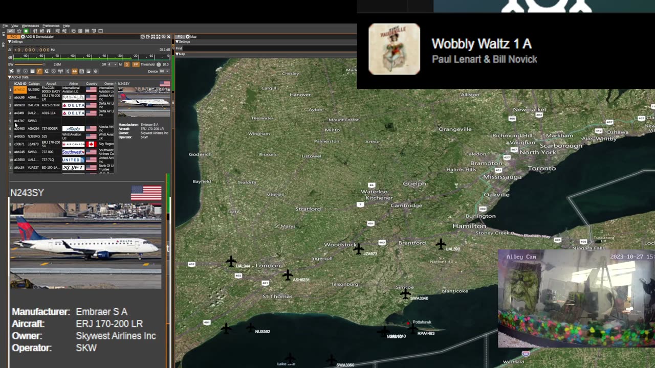The width and height of the screenshot is (655, 368).
Task: Open the Help menu
Action: tap(66, 26)
